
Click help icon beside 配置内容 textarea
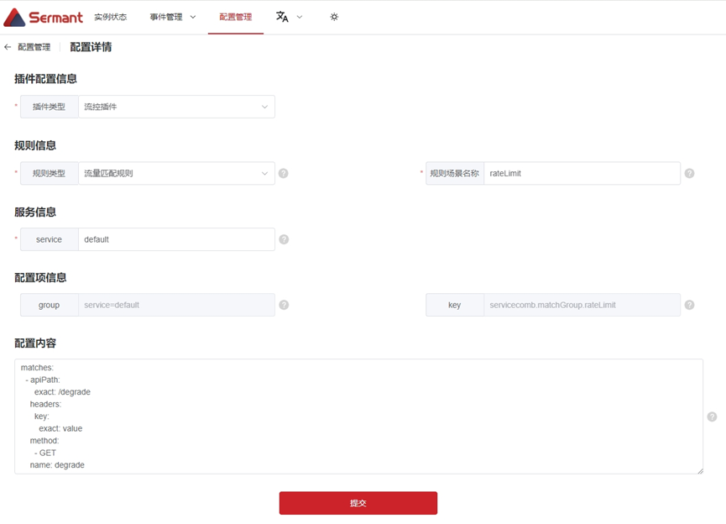(712, 417)
